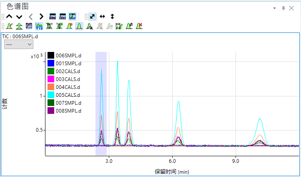Click the '008SMPL.d' legend text
This screenshot has height=177, width=301.
click(68, 111)
